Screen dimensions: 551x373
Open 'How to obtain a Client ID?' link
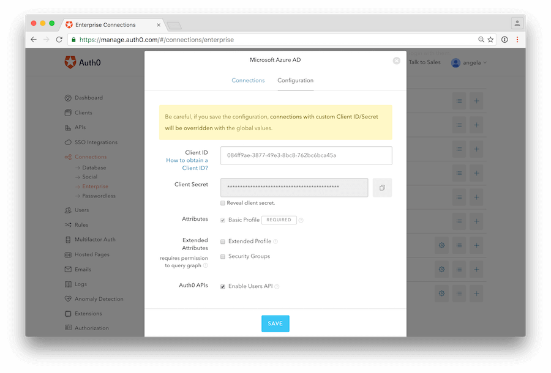[x=187, y=164]
